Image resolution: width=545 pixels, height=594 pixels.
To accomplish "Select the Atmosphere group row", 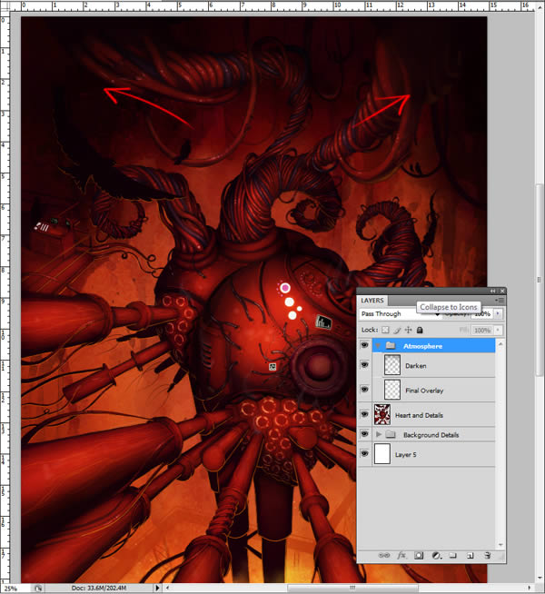I will (433, 345).
